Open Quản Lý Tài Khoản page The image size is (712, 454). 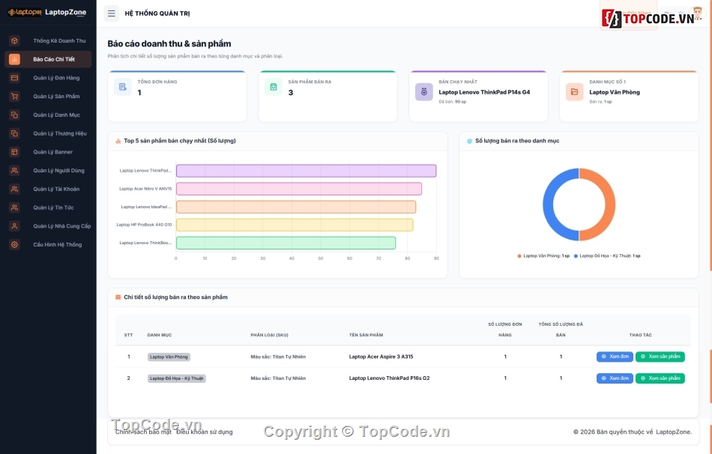[x=48, y=189]
